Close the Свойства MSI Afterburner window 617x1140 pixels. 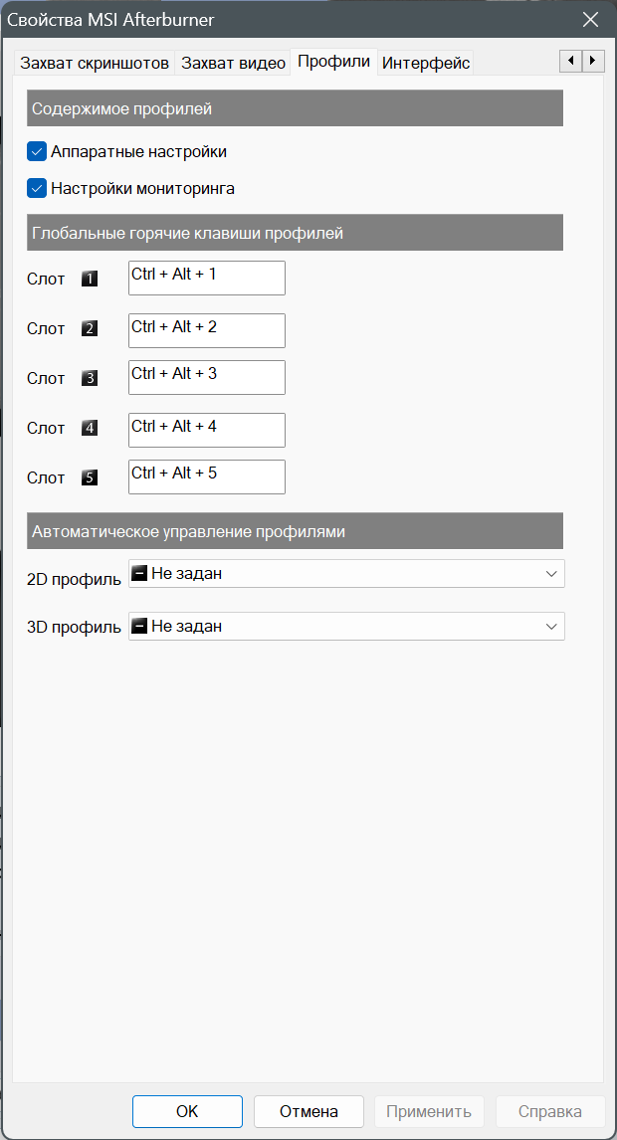(591, 20)
